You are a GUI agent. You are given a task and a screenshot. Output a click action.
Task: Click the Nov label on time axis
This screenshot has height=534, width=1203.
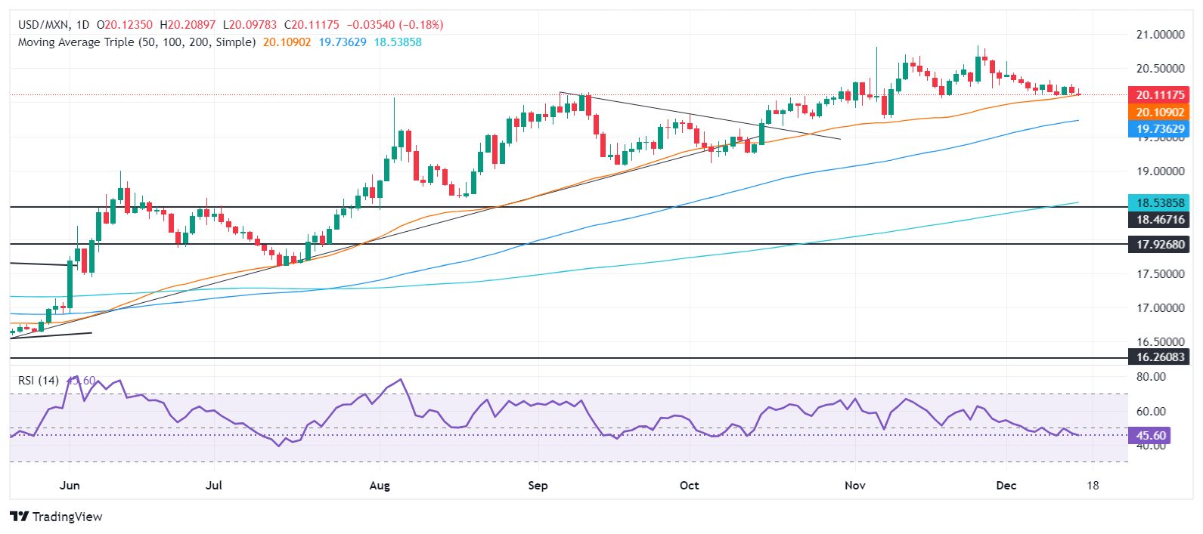pyautogui.click(x=854, y=485)
